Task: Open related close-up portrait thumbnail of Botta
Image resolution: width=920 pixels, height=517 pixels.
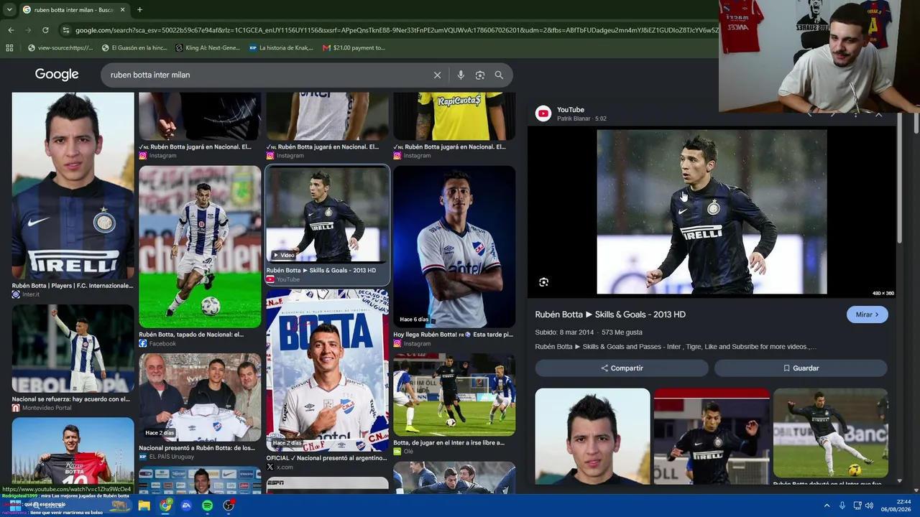Action: pos(592,436)
